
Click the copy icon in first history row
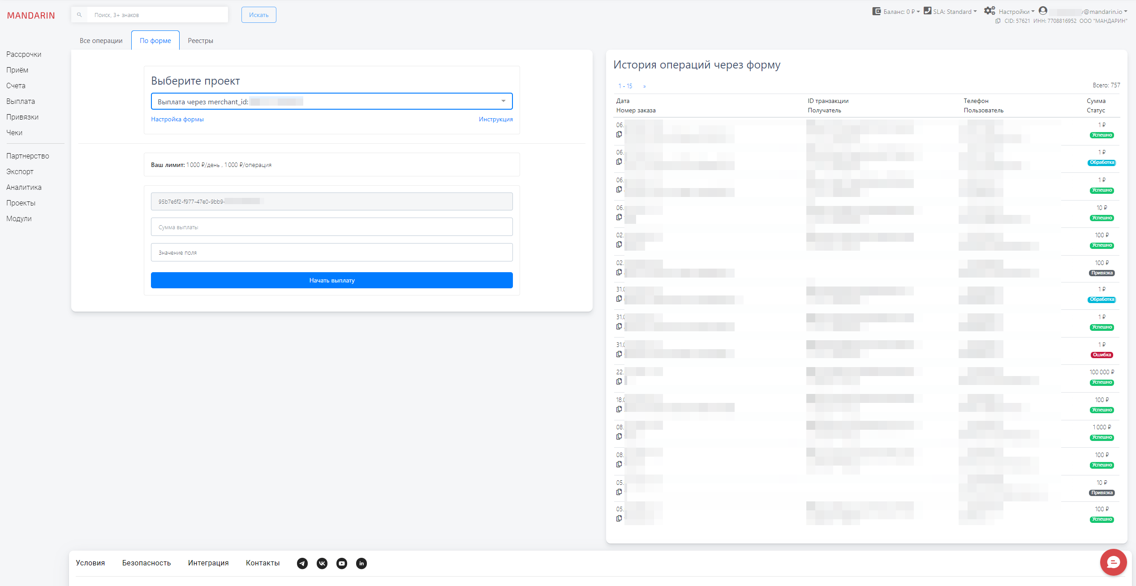pyautogui.click(x=619, y=134)
